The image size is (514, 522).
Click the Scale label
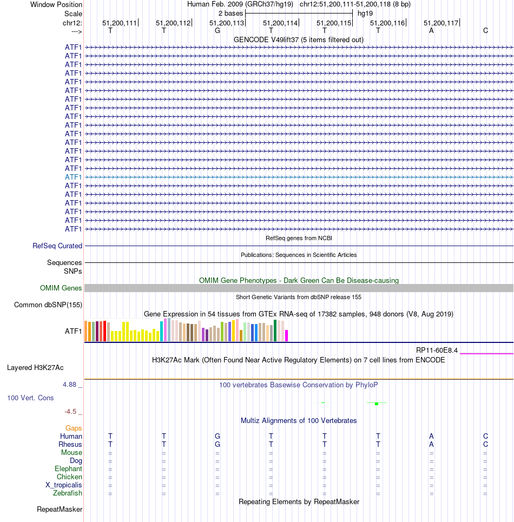click(x=73, y=14)
